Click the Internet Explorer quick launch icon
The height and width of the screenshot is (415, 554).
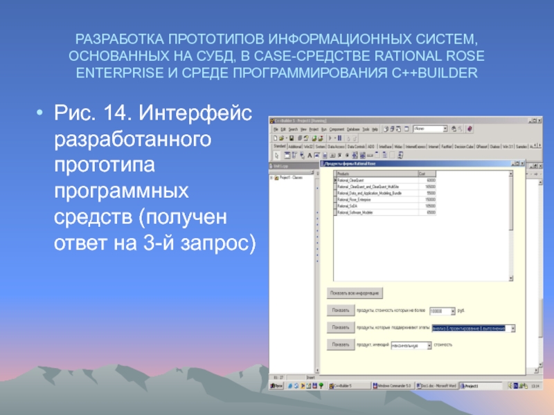(290, 386)
